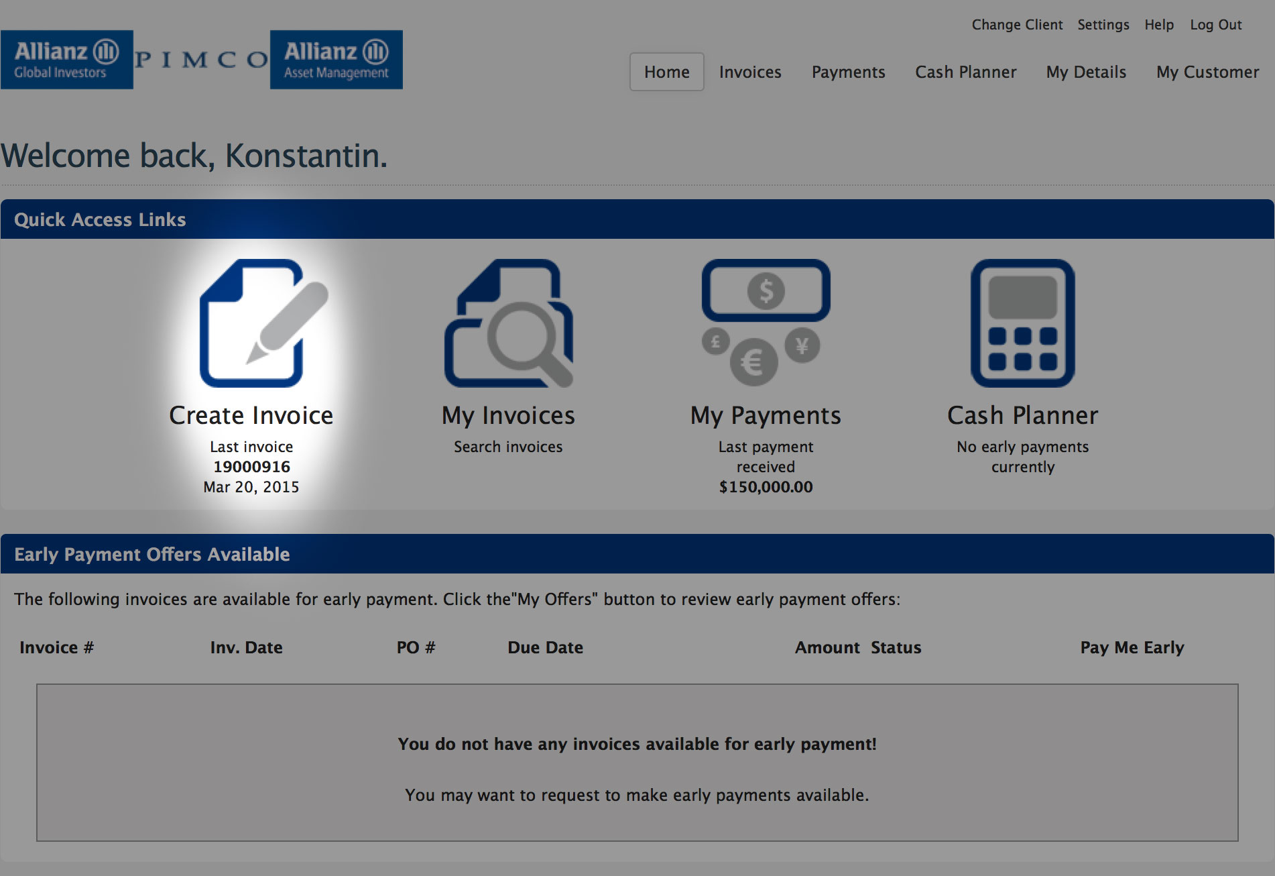Go to Cash Planner navigation tab

coord(965,72)
